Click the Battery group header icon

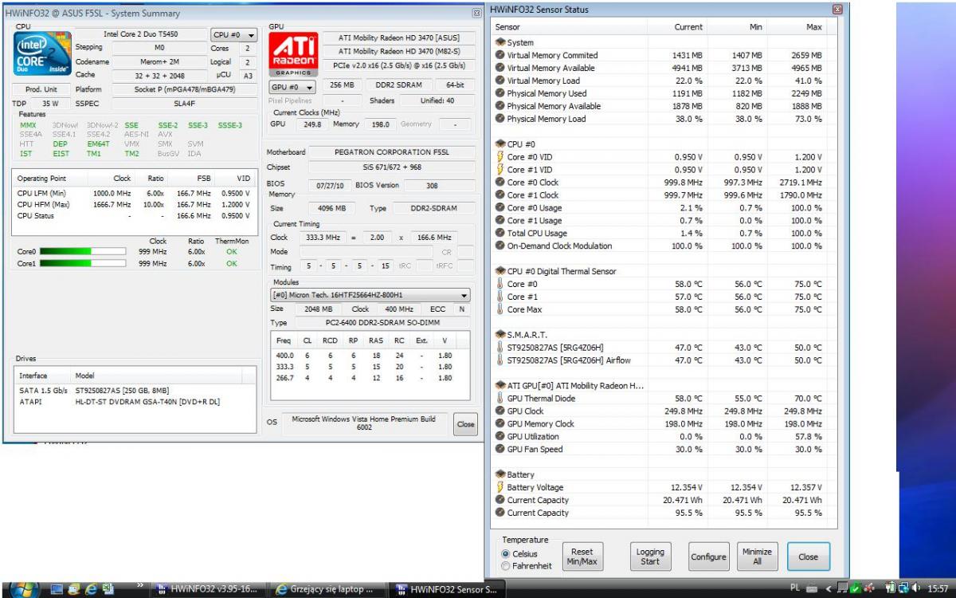tap(500, 475)
